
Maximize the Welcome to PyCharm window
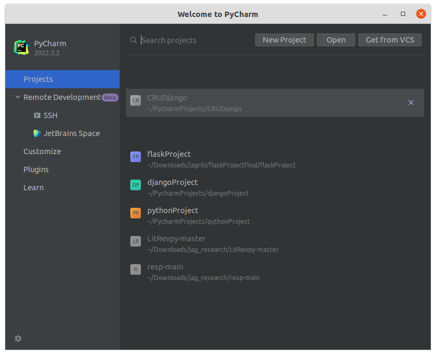(x=403, y=14)
